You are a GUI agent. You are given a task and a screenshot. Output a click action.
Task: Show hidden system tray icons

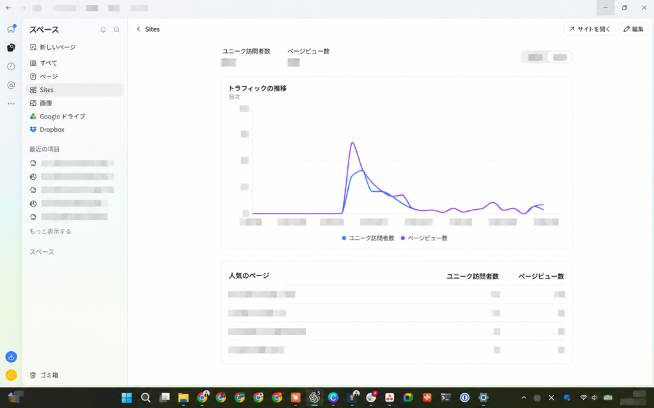(x=524, y=398)
